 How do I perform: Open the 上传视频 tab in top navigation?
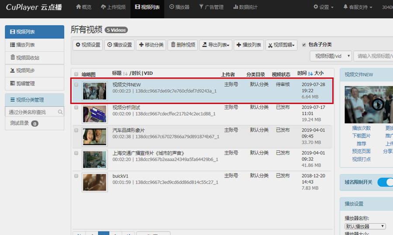click(113, 7)
